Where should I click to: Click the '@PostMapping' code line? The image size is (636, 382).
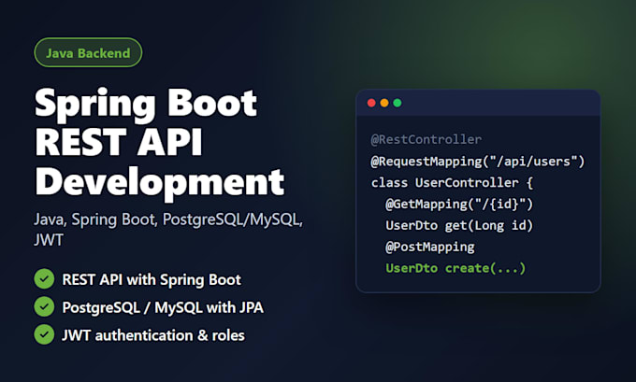(x=430, y=247)
